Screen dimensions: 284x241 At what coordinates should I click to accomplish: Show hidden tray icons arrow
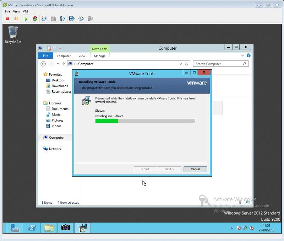coord(232,228)
